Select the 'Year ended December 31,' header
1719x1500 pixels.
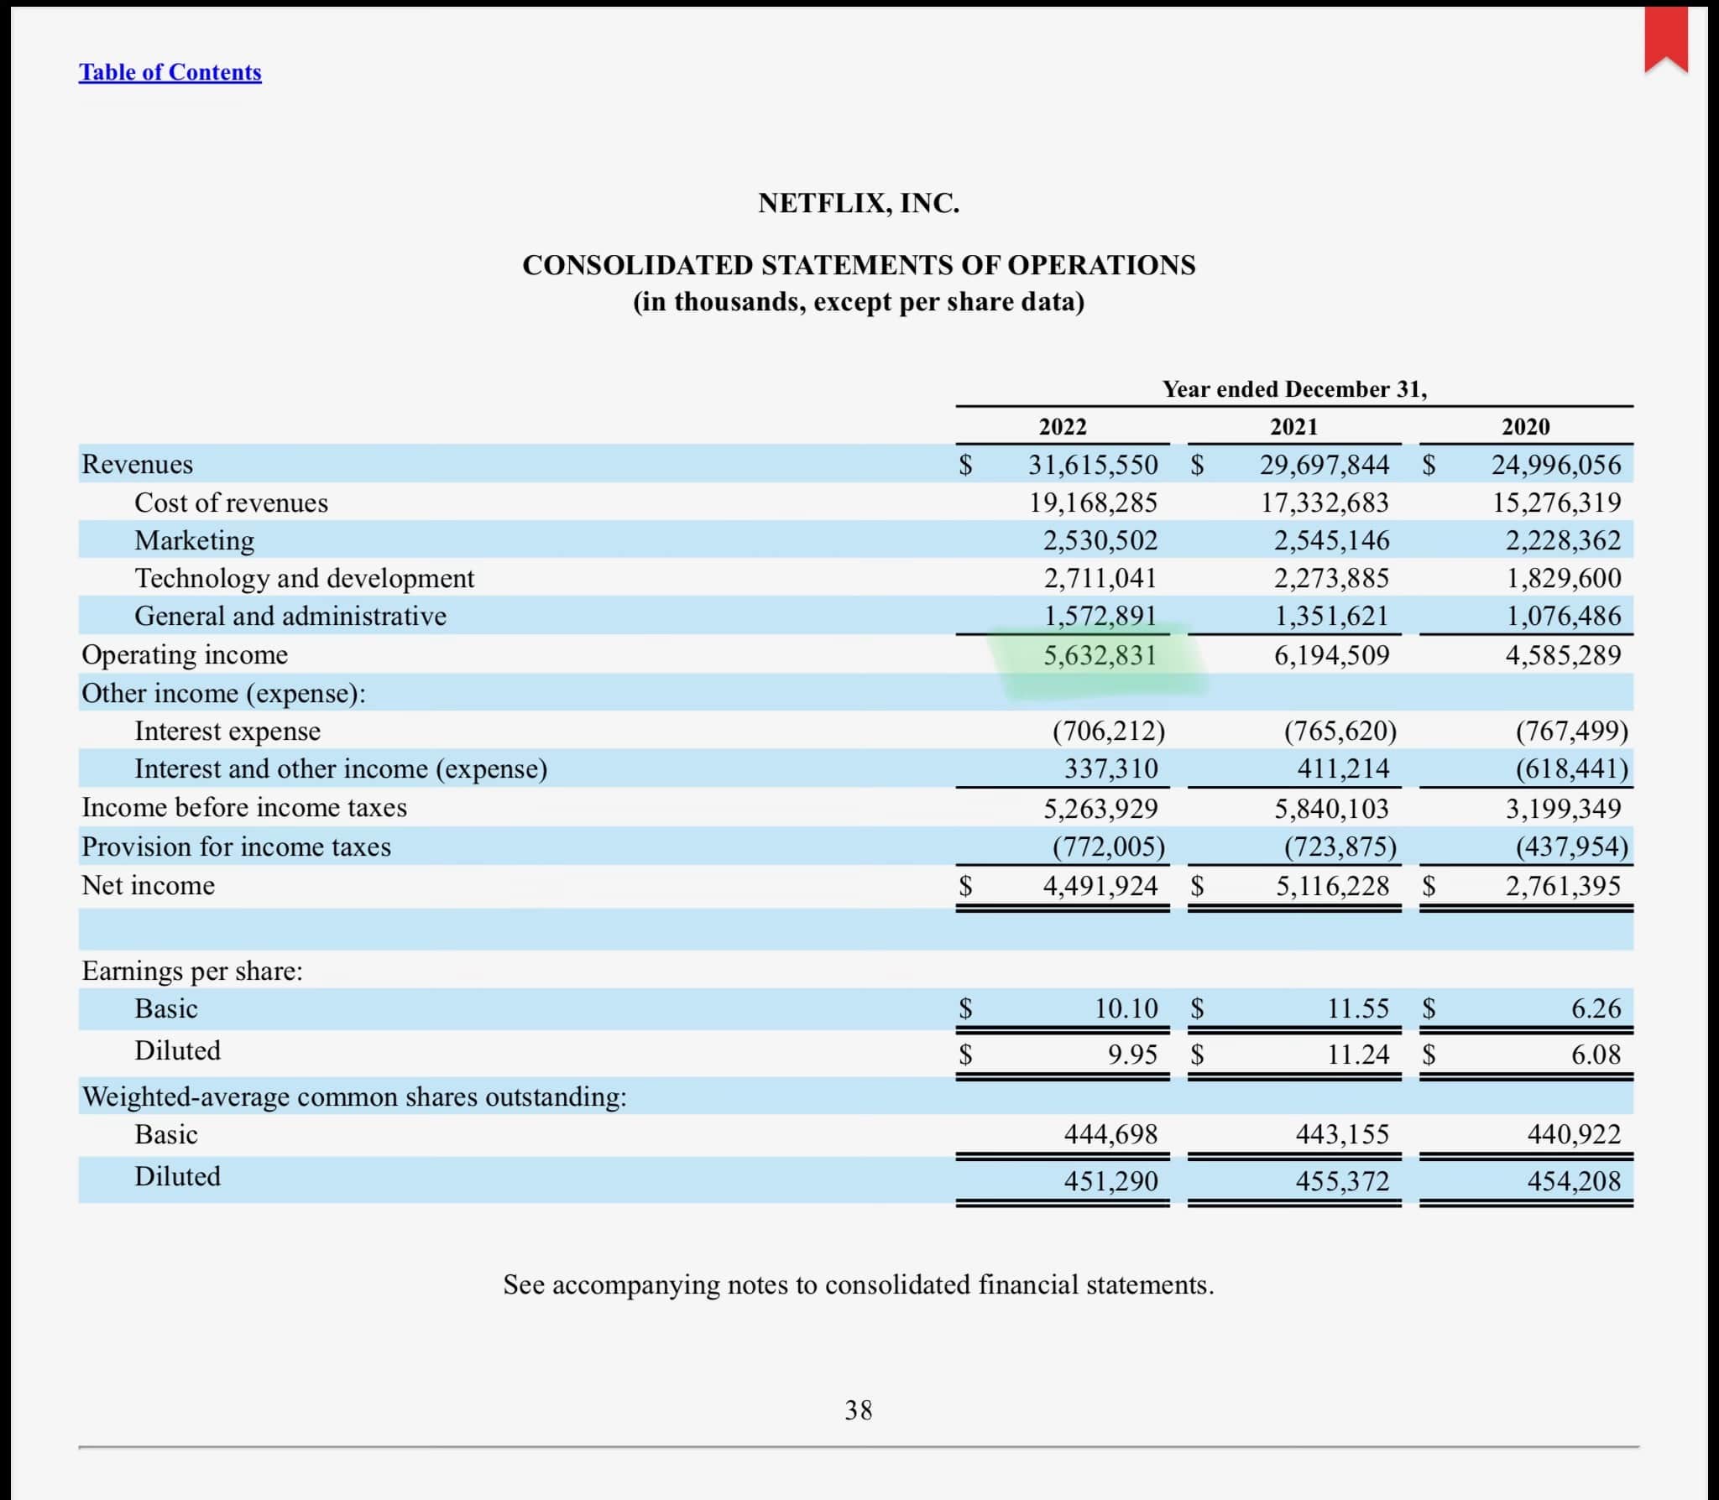[1294, 389]
